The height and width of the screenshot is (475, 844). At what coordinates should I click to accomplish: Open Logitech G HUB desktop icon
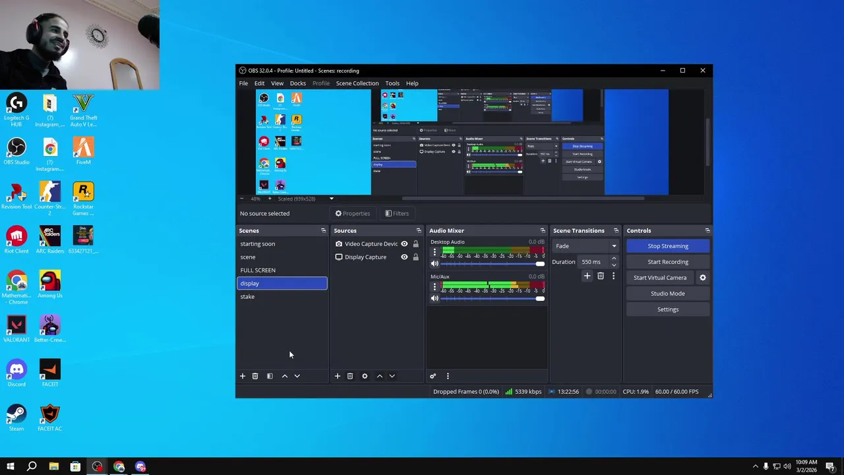pyautogui.click(x=16, y=110)
